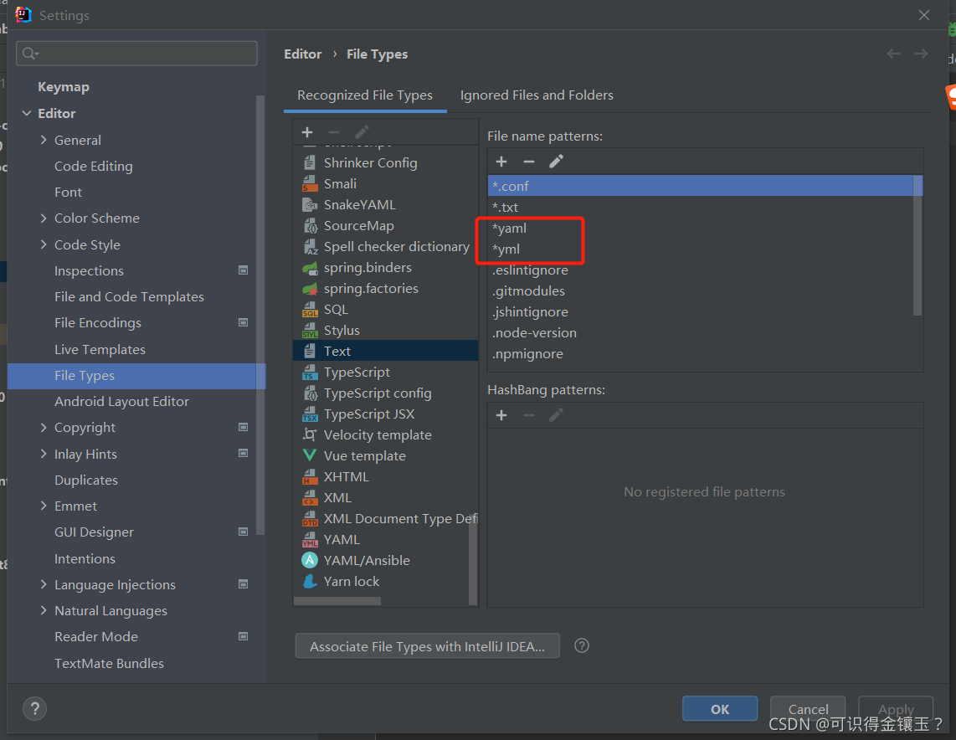Screen dimensions: 956x740
Task: Click Associate File Types with IntelliJ IDEA
Action: pyautogui.click(x=428, y=646)
